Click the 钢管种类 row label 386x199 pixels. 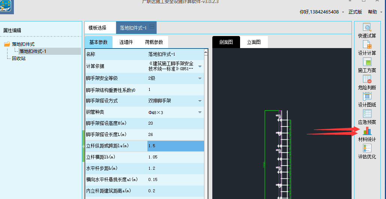pyautogui.click(x=95, y=112)
